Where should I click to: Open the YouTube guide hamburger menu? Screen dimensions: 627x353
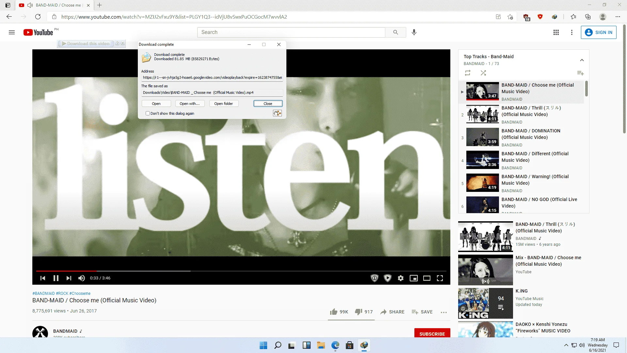coord(12,32)
